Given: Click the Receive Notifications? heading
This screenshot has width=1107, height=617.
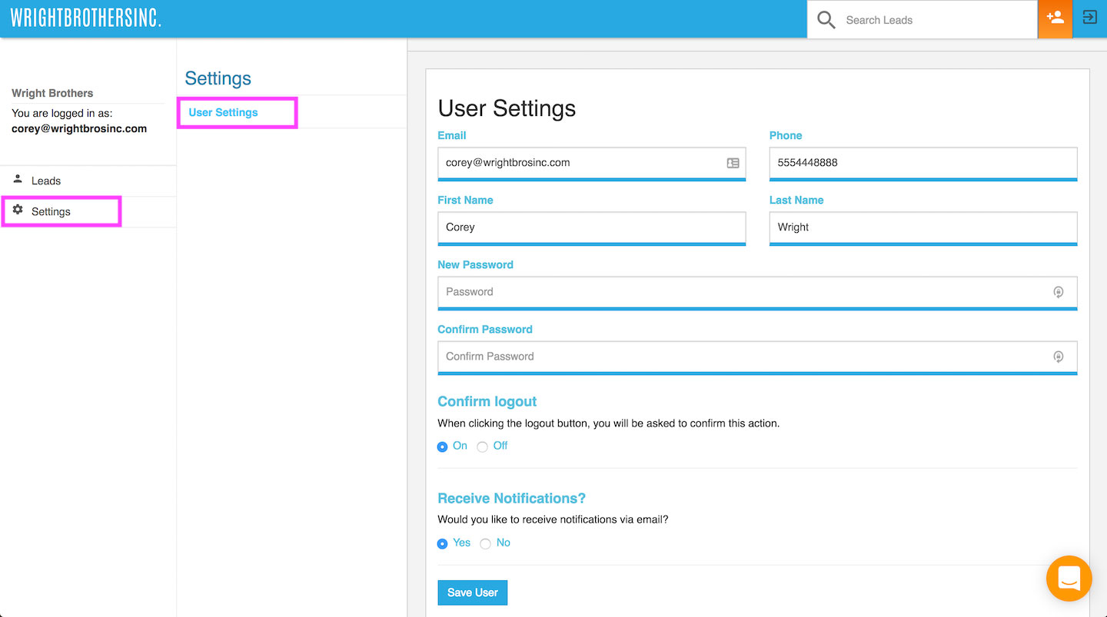Looking at the screenshot, I should [512, 498].
